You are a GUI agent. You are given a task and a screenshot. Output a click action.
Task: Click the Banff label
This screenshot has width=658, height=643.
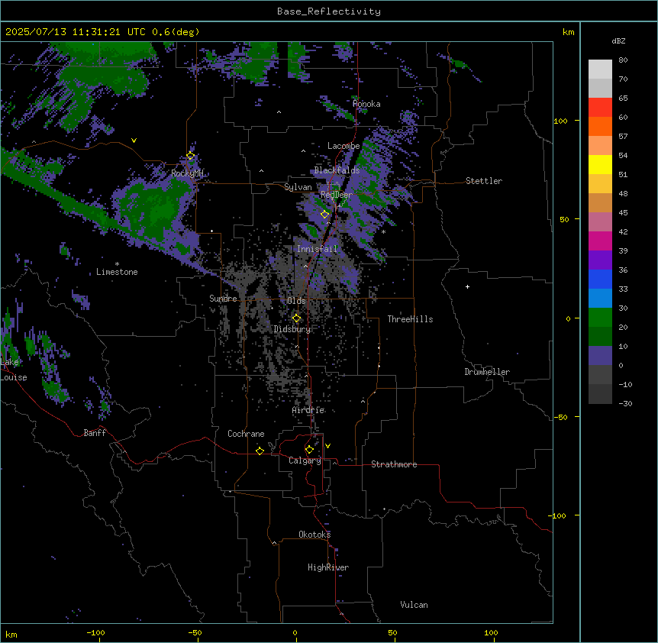tap(95, 433)
